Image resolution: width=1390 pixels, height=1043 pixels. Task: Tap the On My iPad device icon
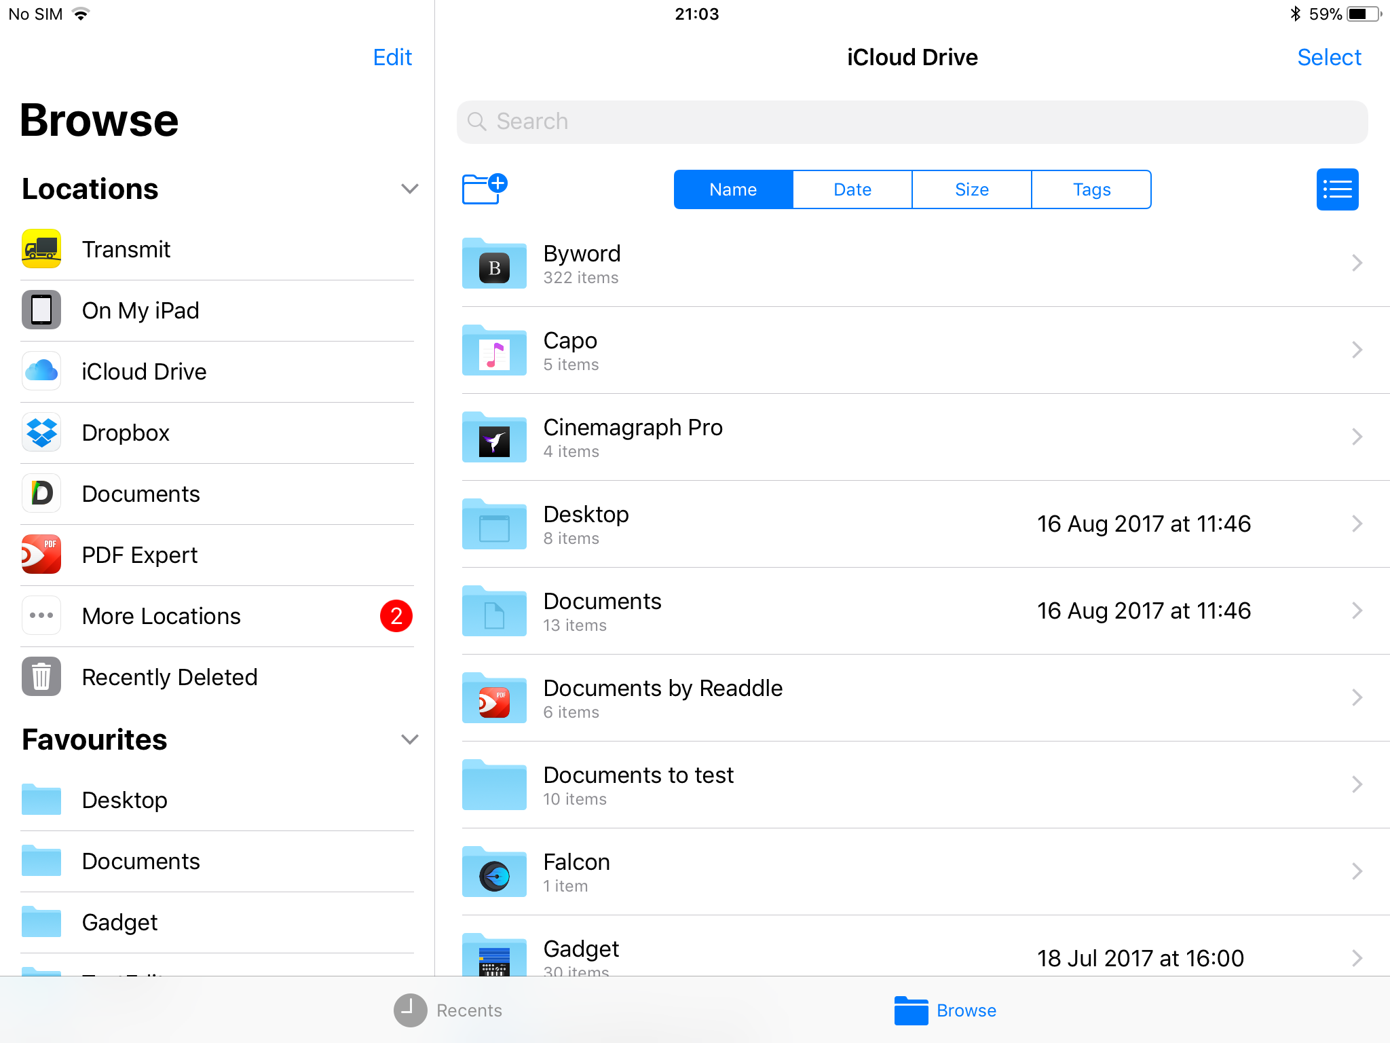point(41,310)
